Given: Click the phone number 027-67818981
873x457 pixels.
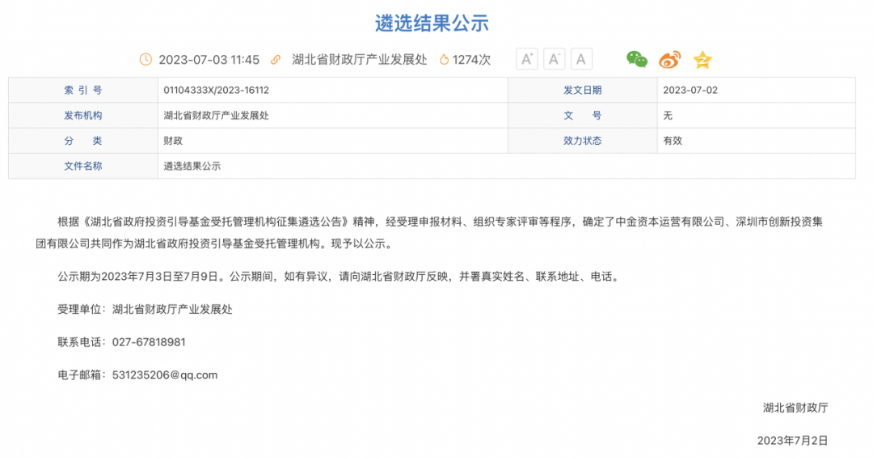Looking at the screenshot, I should 149,342.
